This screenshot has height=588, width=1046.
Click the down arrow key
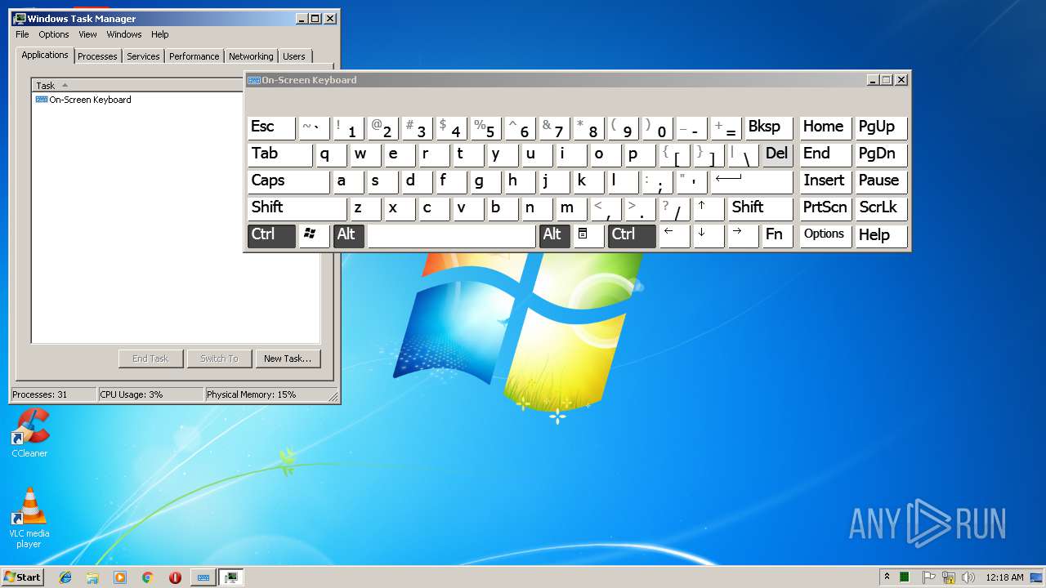pos(709,235)
